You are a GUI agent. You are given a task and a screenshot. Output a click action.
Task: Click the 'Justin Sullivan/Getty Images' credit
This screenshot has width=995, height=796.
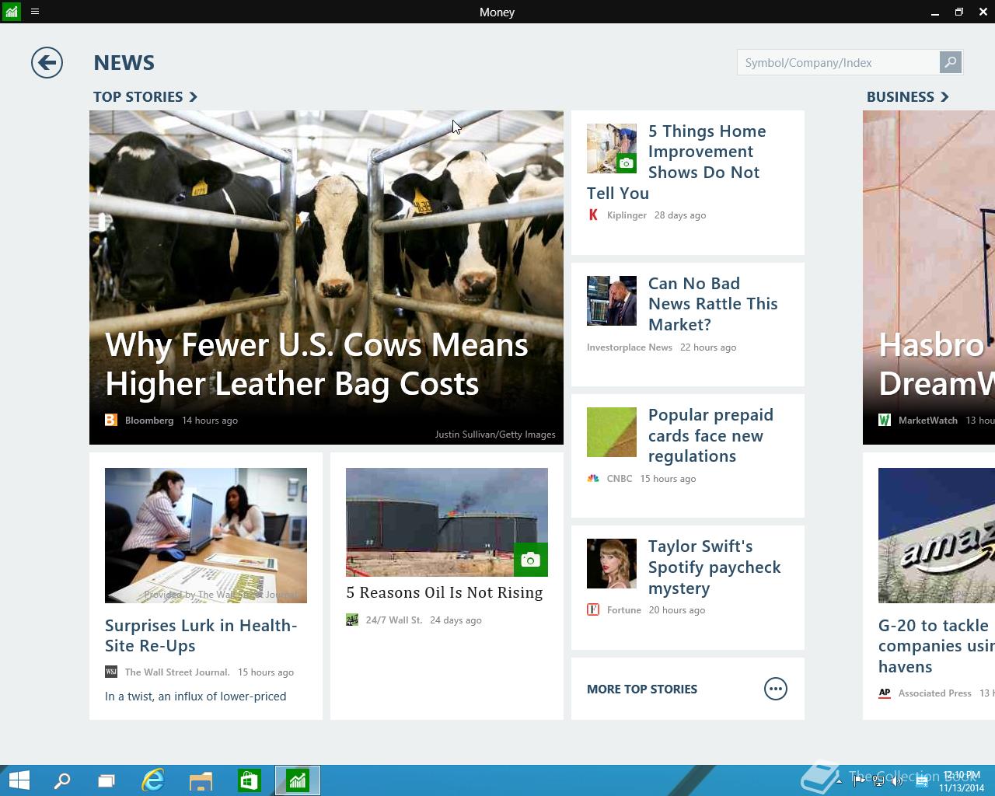coord(495,434)
